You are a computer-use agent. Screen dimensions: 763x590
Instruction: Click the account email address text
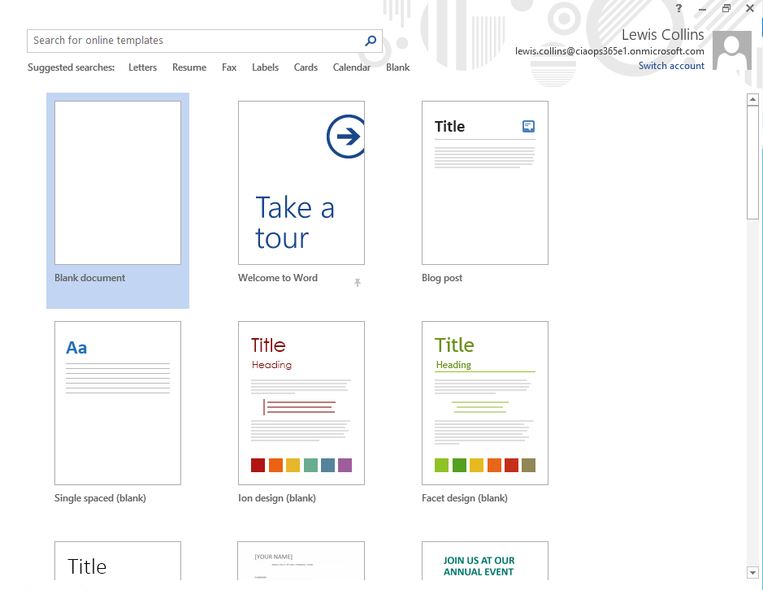point(609,51)
